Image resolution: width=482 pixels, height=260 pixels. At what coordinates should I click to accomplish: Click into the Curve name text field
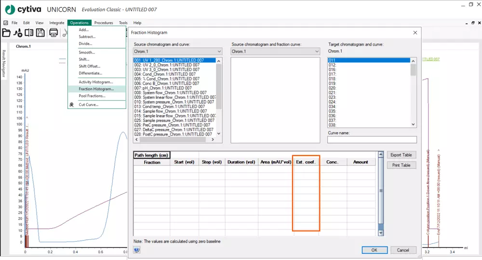coord(372,140)
